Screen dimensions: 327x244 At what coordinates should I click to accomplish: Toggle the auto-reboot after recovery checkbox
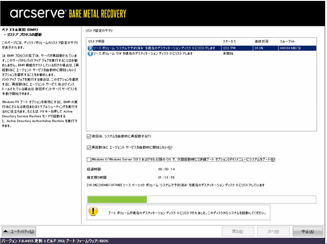89,137
